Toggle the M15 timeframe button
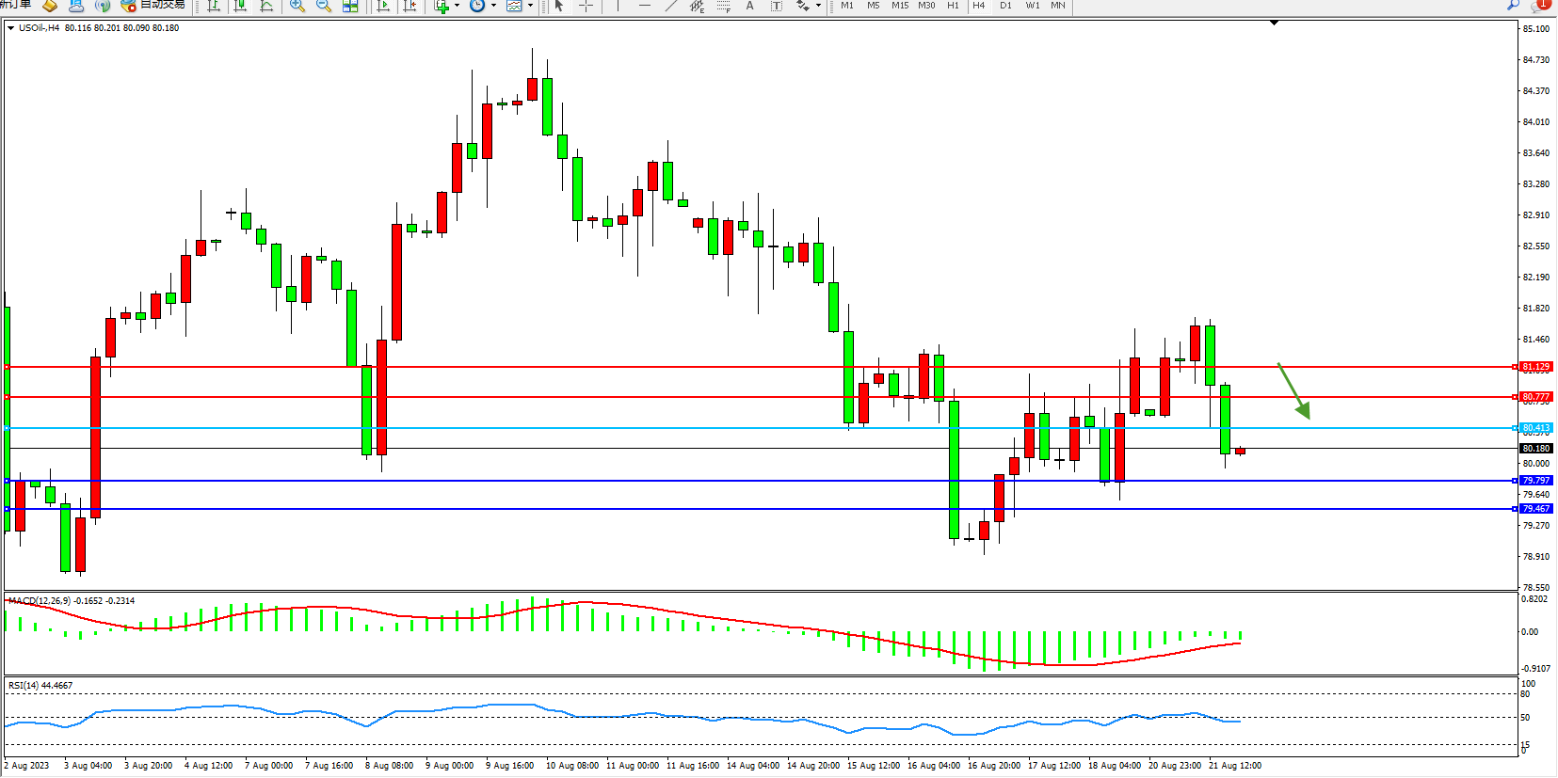 [900, 6]
